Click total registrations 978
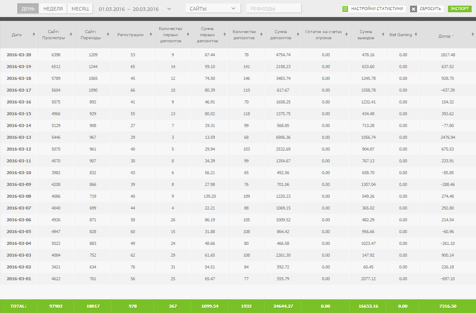The image size is (476, 313). (x=133, y=306)
